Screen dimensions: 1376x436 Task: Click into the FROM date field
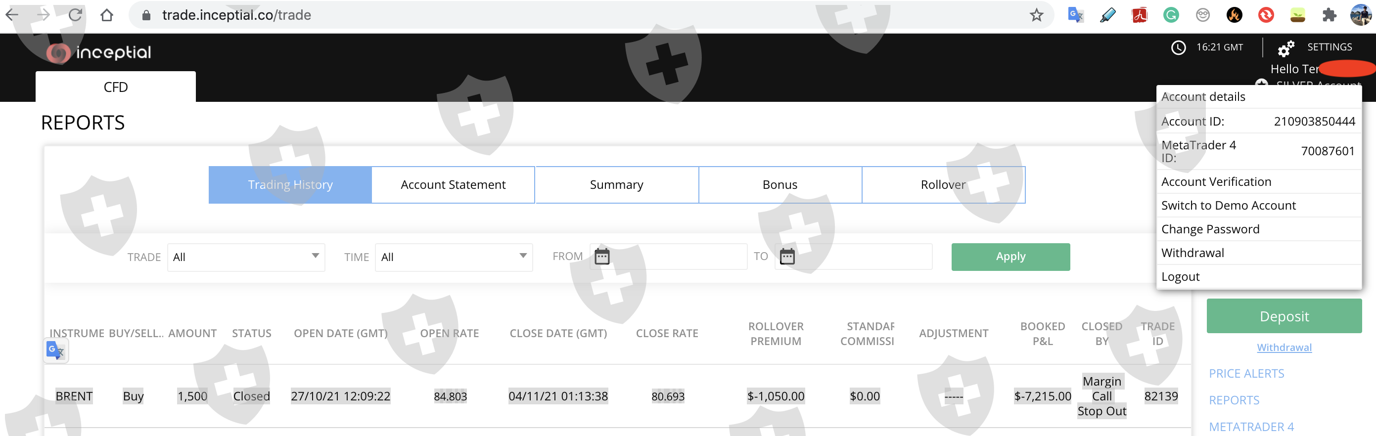[x=668, y=257]
